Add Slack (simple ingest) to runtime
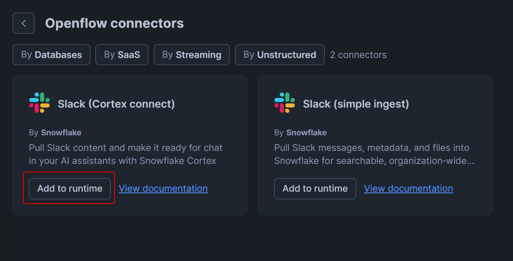513x261 pixels. coord(315,189)
